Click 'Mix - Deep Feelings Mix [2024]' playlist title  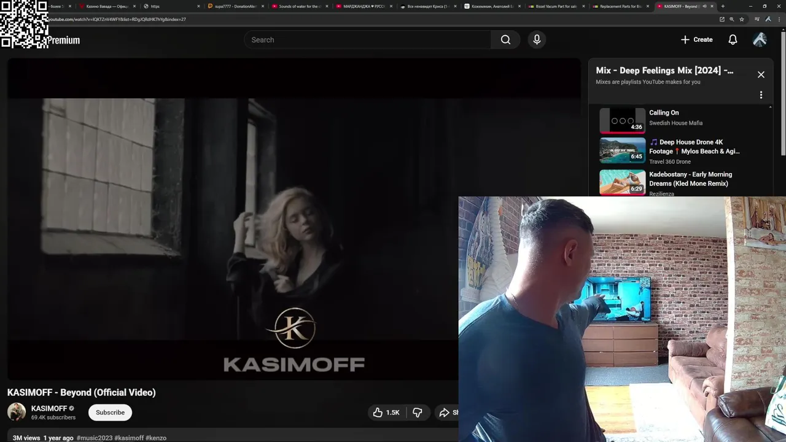[664, 71]
